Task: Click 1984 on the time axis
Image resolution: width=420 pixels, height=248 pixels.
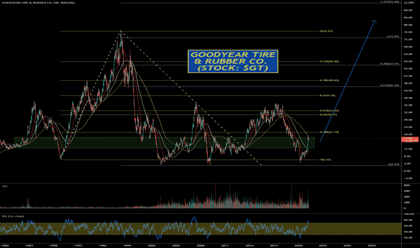Action: click(x=5, y=245)
